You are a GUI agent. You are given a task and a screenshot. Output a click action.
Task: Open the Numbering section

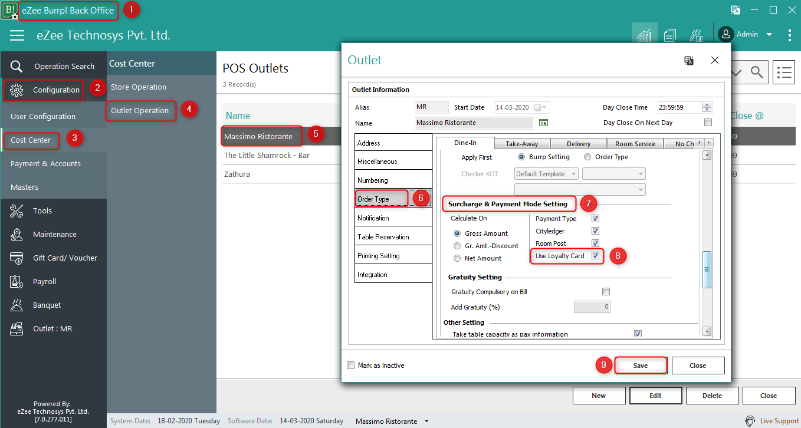tap(393, 180)
